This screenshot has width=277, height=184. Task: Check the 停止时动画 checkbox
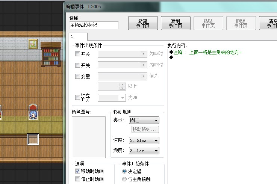(77, 179)
